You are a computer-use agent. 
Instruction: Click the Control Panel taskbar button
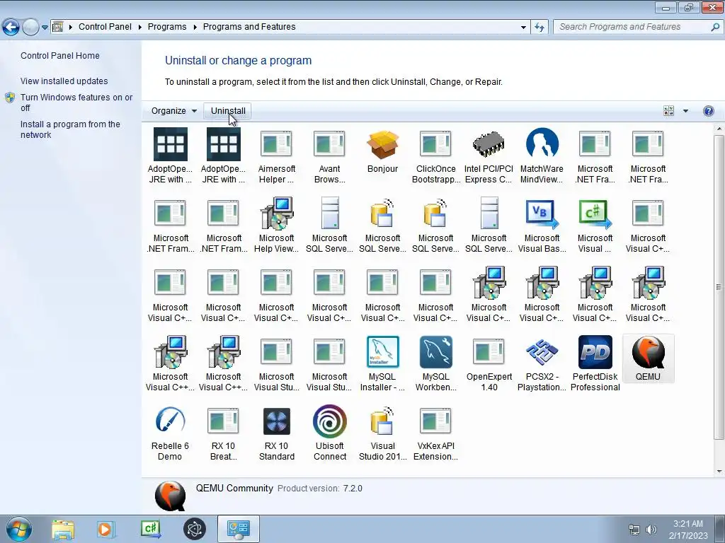239,529
